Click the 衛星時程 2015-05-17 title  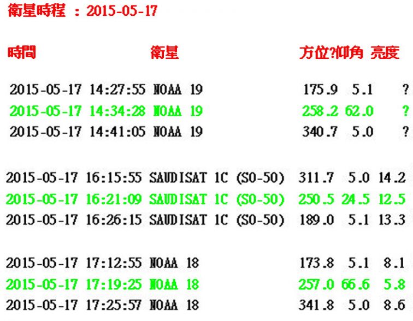(x=83, y=11)
